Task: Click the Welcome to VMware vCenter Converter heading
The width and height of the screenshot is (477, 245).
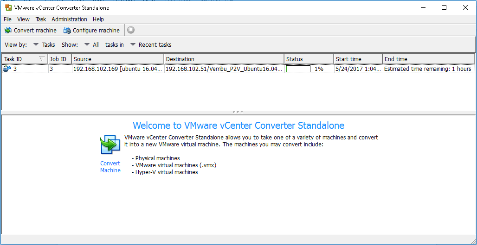Action: point(238,126)
